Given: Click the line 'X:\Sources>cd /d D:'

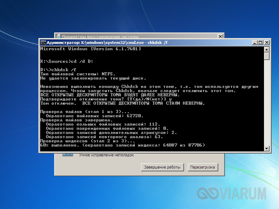Looking at the screenshot, I should 67,61.
